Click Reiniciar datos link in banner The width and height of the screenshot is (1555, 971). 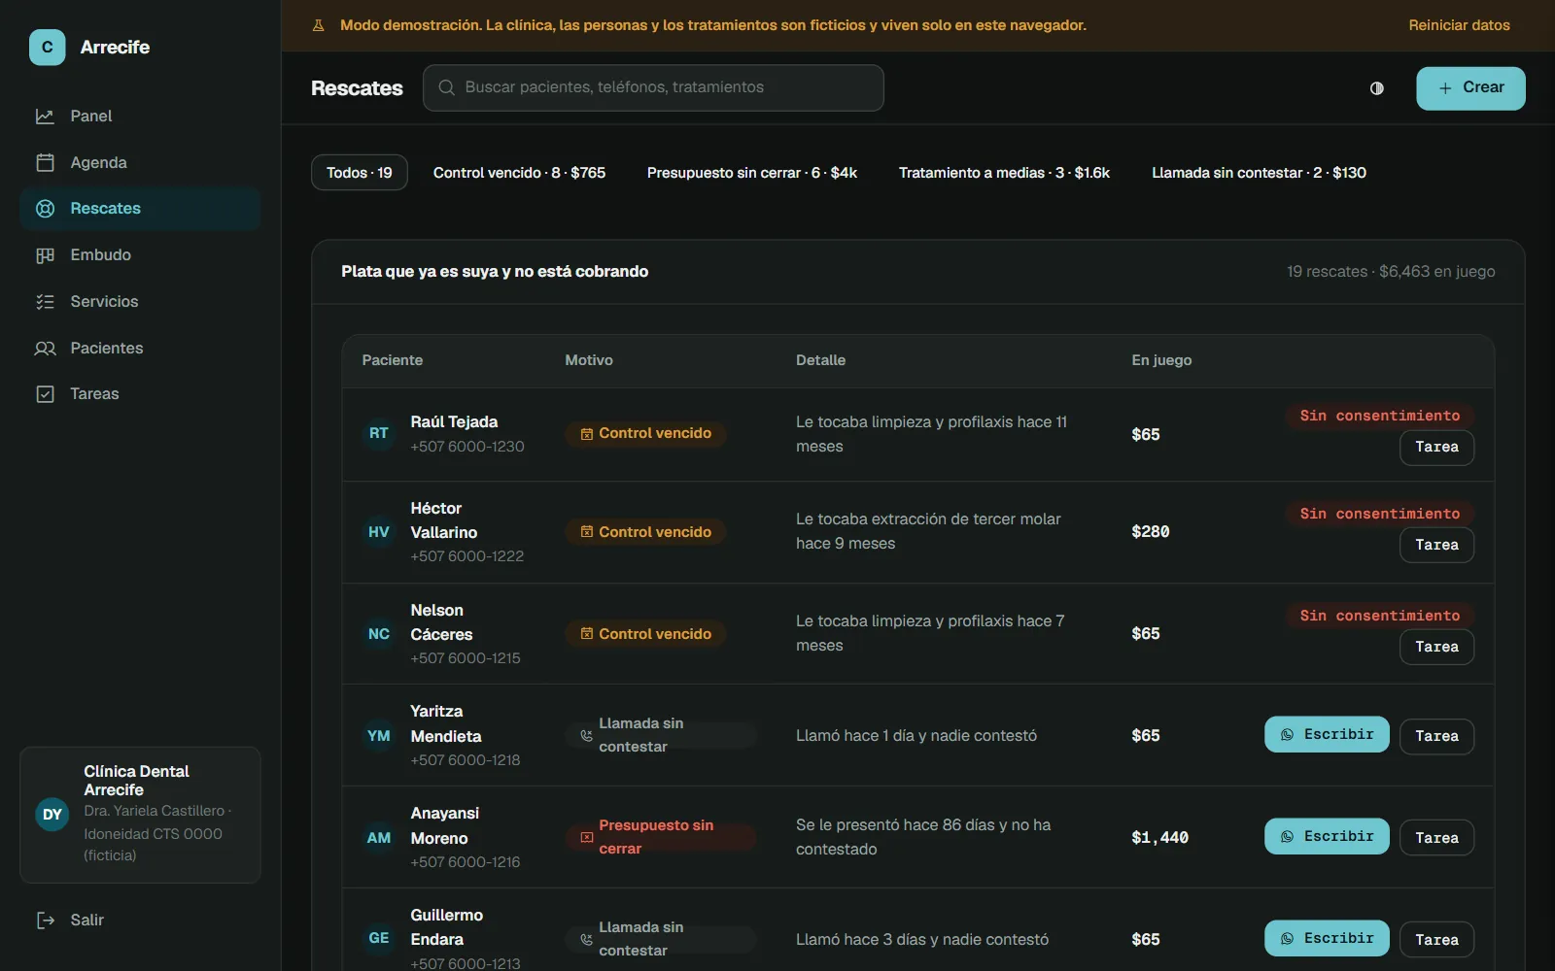coord(1459,25)
